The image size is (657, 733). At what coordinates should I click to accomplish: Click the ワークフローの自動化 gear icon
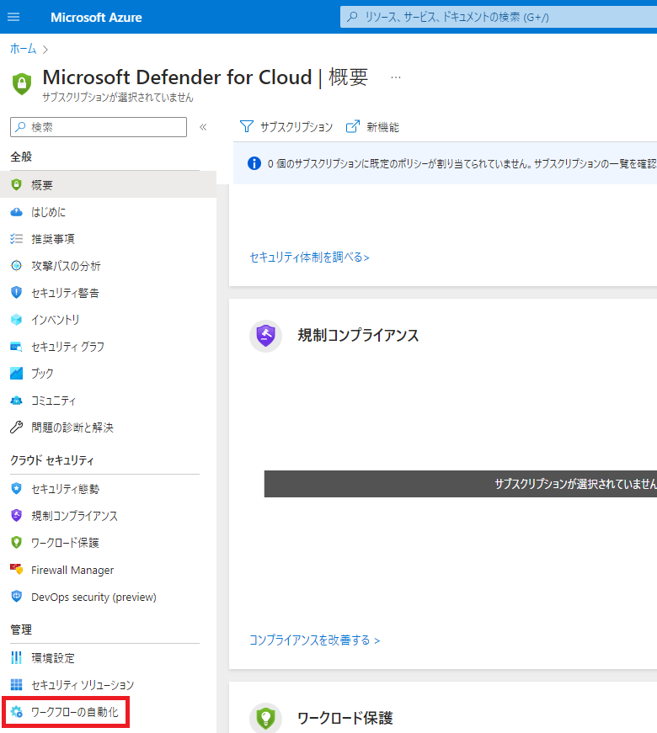[x=16, y=712]
